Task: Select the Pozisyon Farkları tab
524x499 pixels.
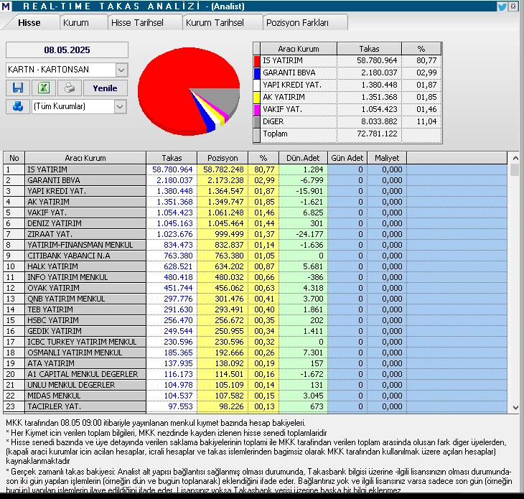Action: click(x=297, y=23)
